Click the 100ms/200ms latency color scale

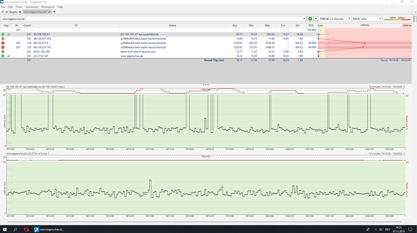click(x=397, y=19)
